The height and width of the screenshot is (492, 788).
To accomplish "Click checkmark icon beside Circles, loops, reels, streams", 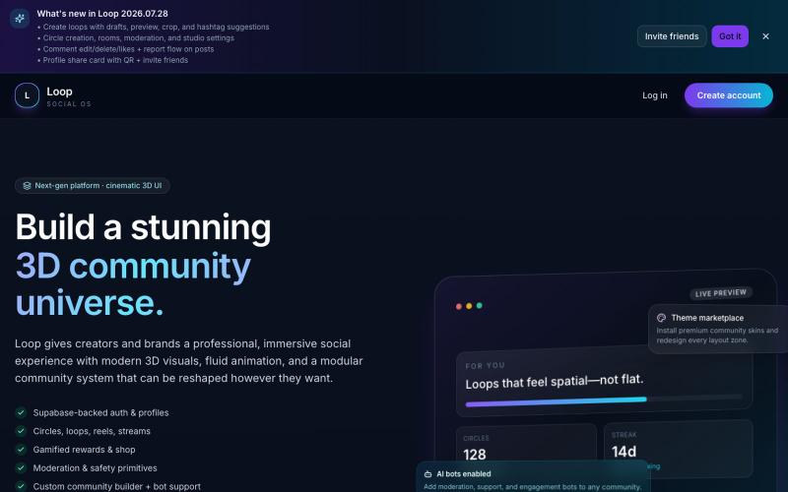I will pyautogui.click(x=21, y=431).
